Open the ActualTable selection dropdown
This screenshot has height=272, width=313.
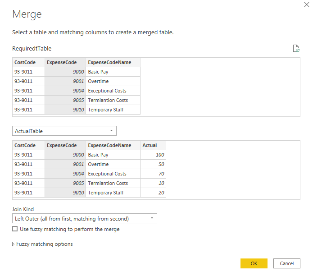tap(64, 131)
